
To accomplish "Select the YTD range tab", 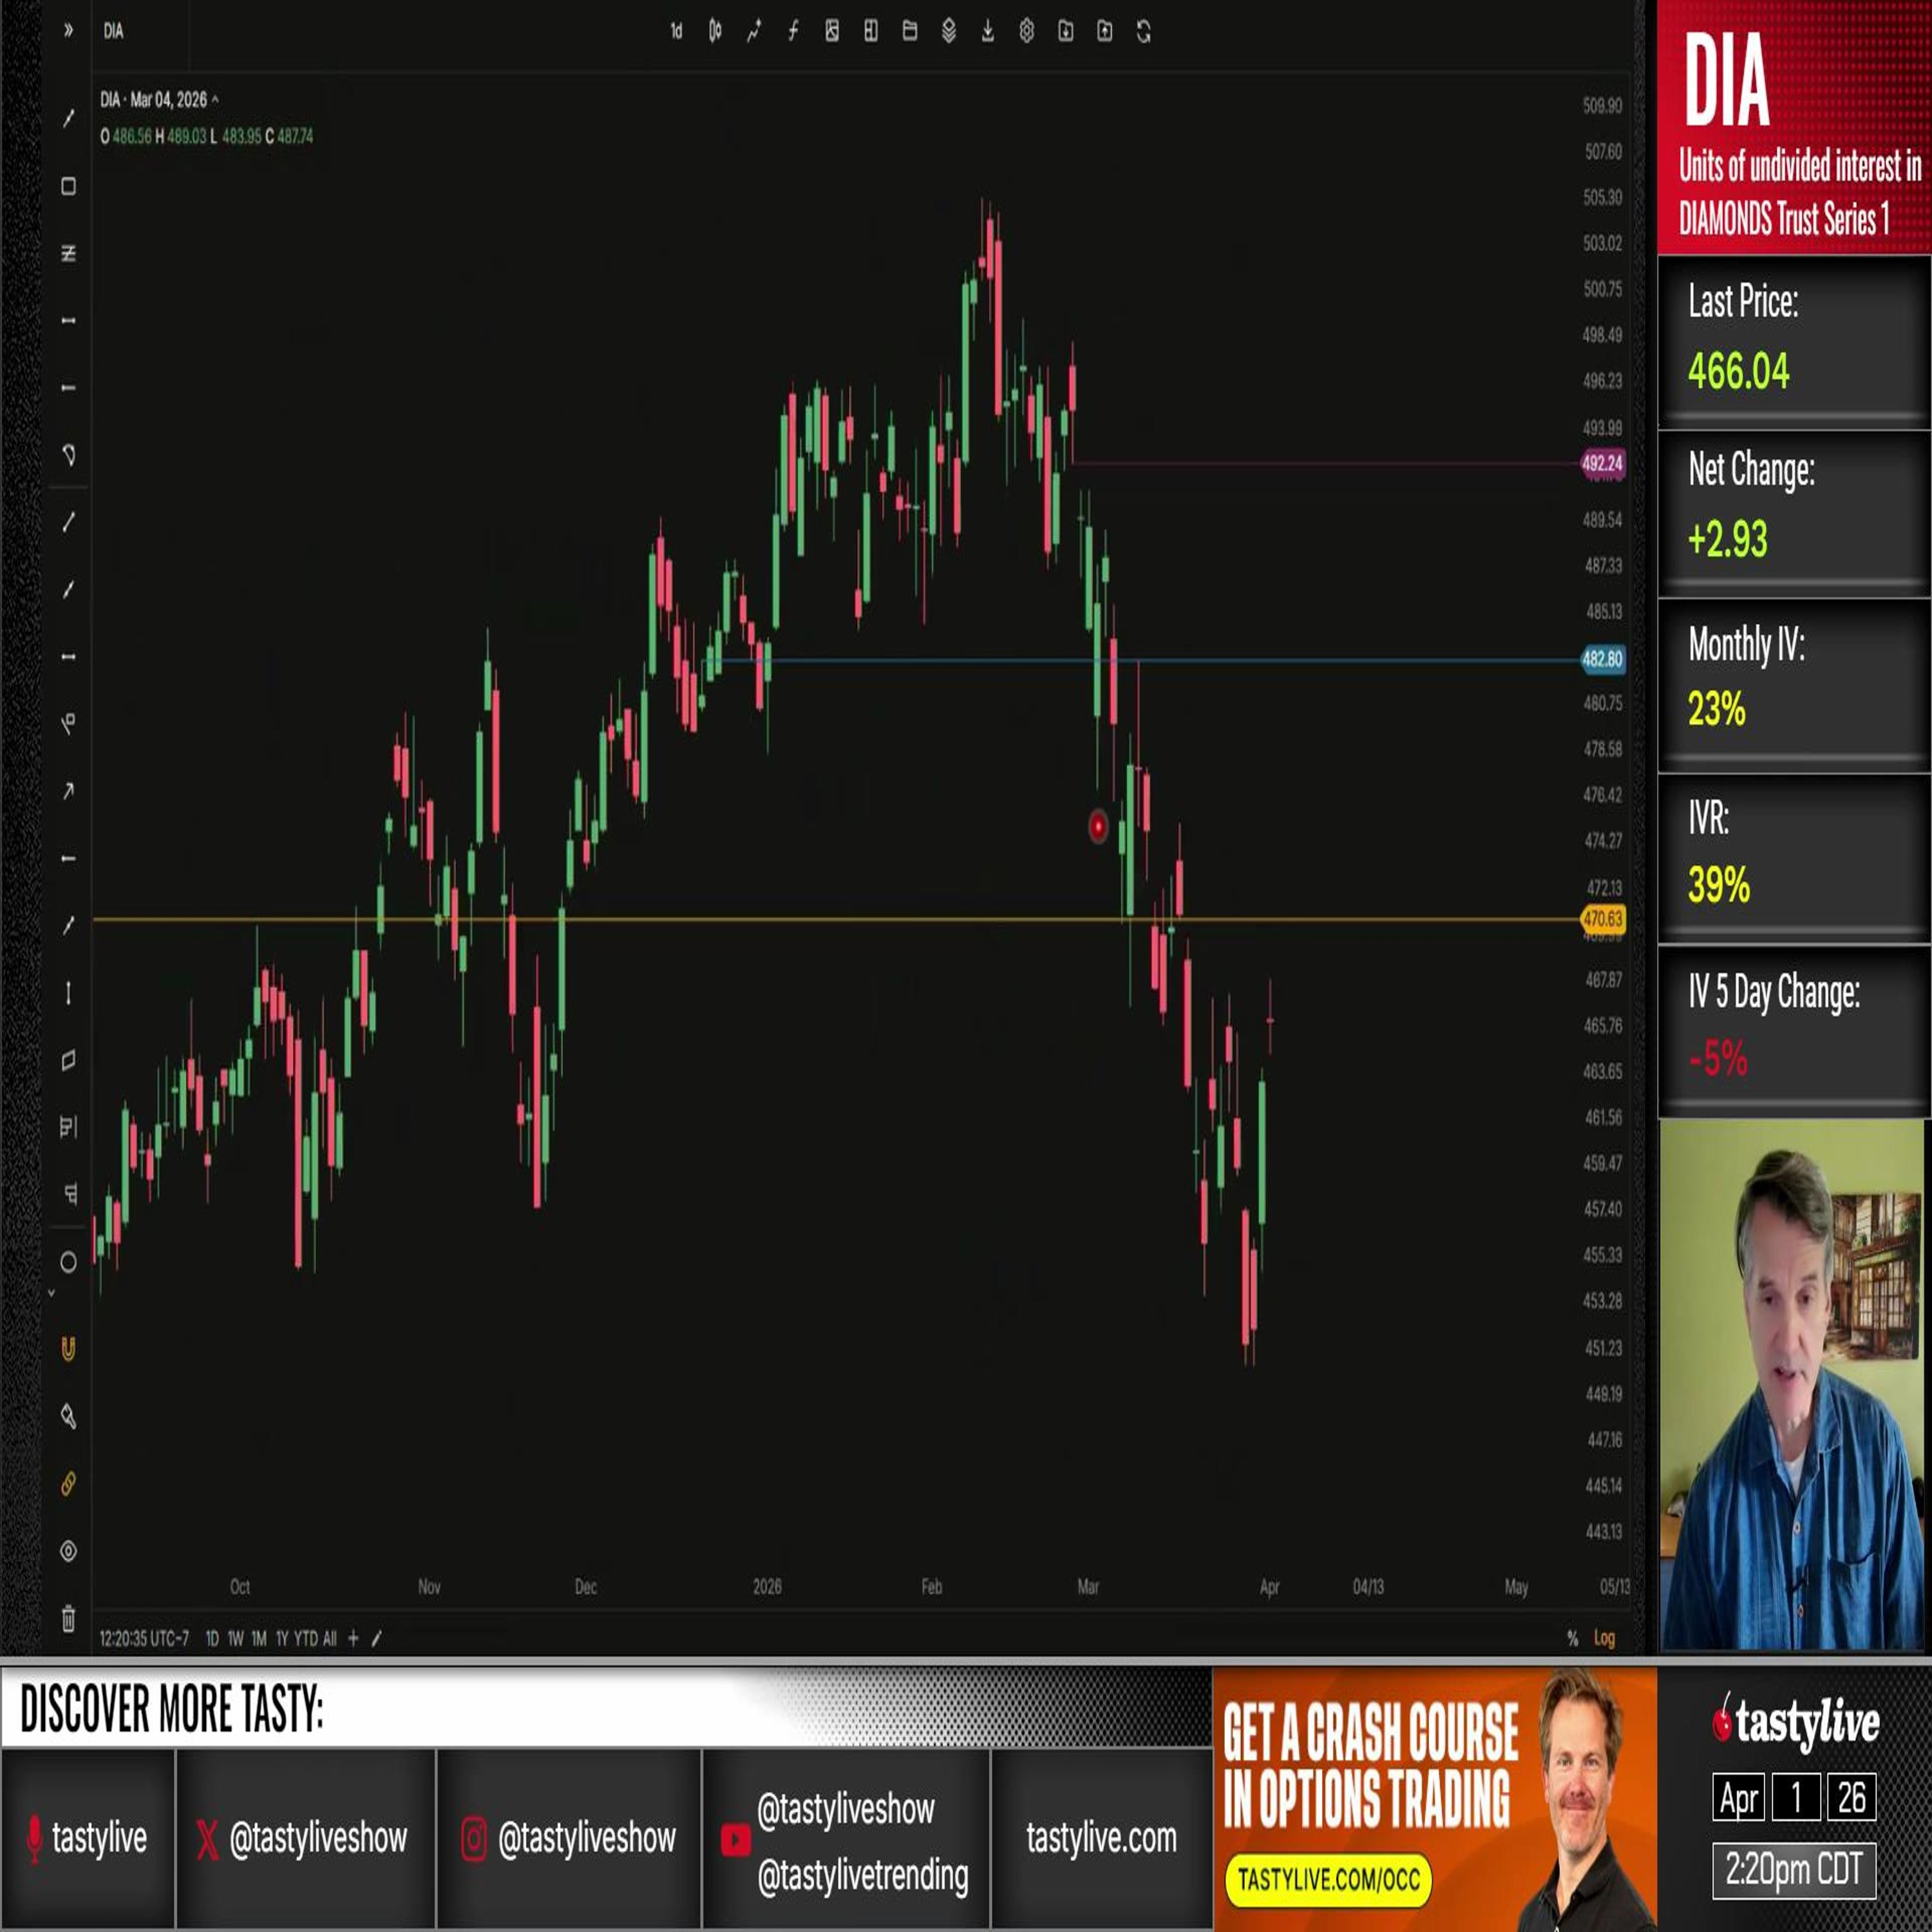I will pyautogui.click(x=305, y=1638).
